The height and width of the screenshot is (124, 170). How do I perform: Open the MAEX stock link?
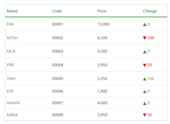[x=12, y=115]
